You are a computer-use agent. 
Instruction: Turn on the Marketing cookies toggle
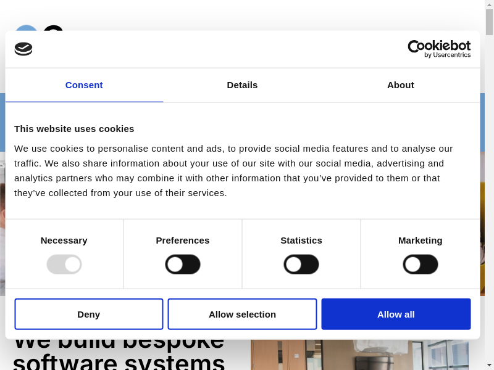[421, 265]
